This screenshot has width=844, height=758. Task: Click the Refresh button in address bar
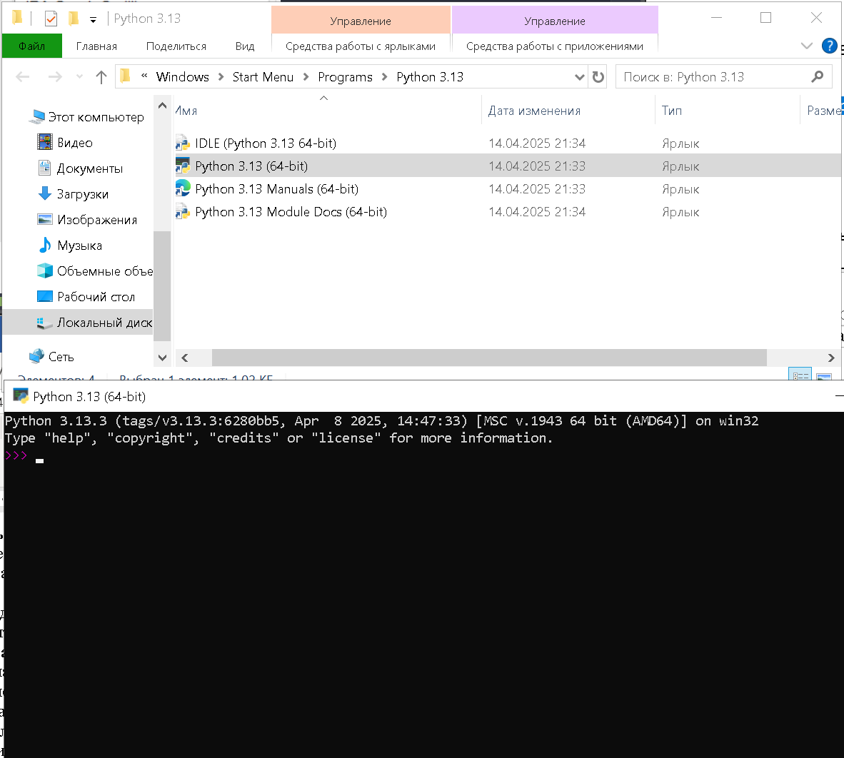(x=598, y=77)
